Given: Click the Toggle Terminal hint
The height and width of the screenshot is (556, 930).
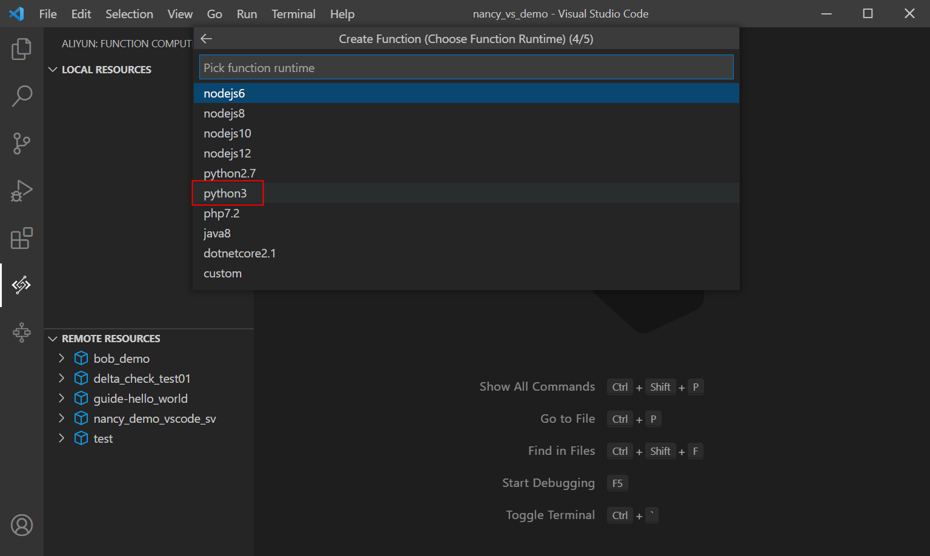Looking at the screenshot, I should [x=550, y=515].
